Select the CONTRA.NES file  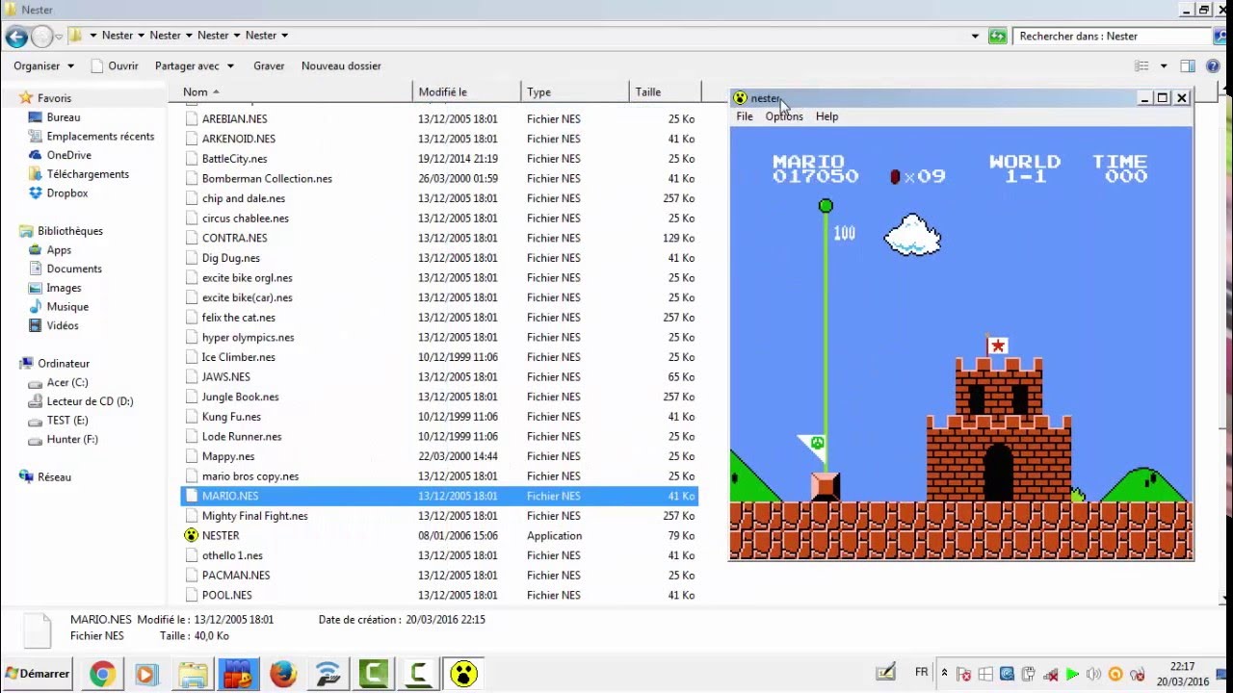[440, 238]
